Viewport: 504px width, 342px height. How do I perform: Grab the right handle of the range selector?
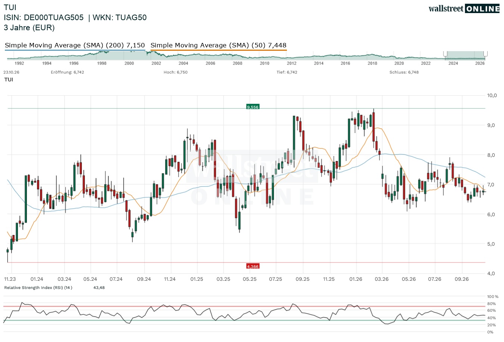486,54
